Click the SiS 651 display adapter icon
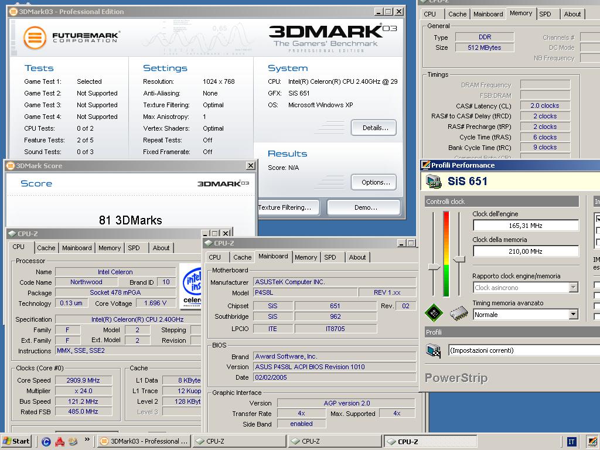The image size is (600, 450). point(434,181)
